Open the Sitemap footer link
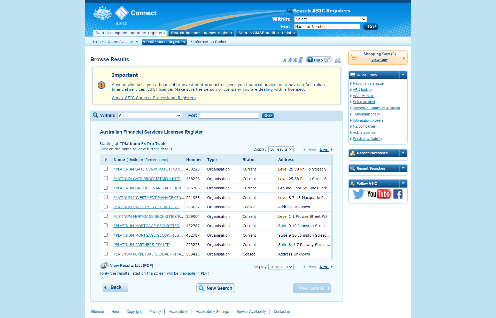This screenshot has width=496, height=318. [97, 312]
